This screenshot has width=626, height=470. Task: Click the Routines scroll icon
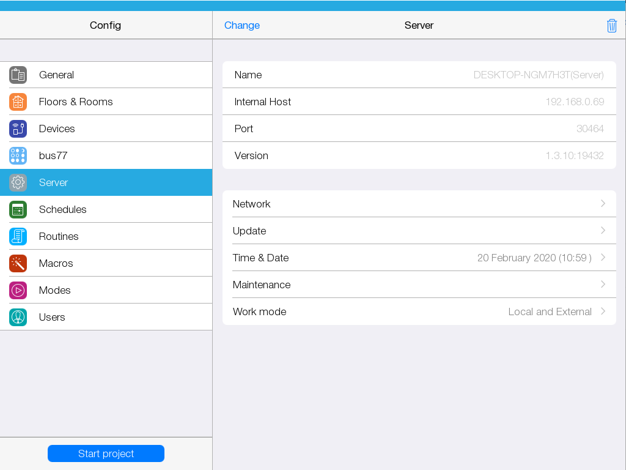18,236
